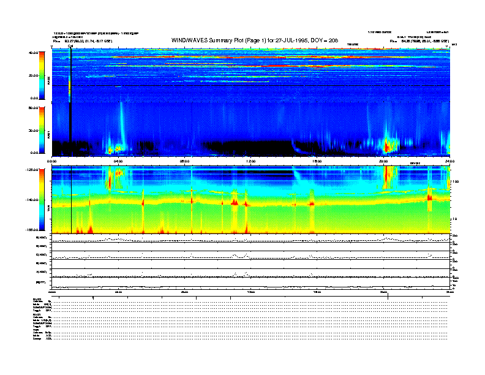
Task: Click the 24:00 tick label below RAD1 spectrogram
Action: (x=449, y=161)
